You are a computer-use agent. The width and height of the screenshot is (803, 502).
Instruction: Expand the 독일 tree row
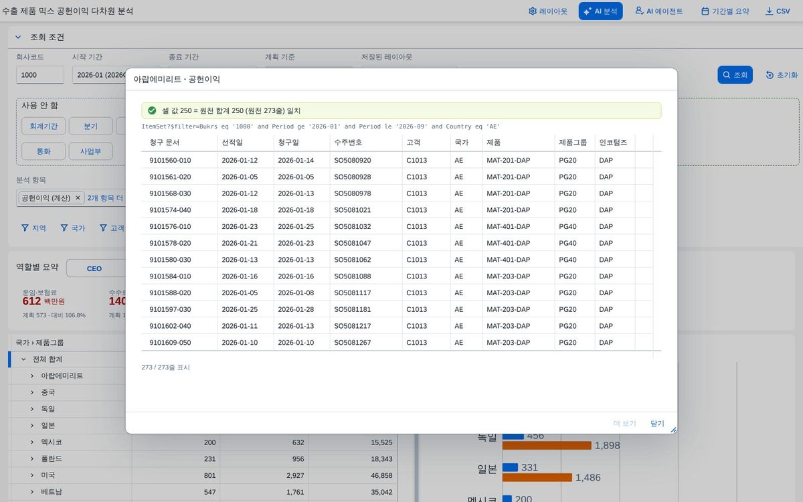coord(31,409)
